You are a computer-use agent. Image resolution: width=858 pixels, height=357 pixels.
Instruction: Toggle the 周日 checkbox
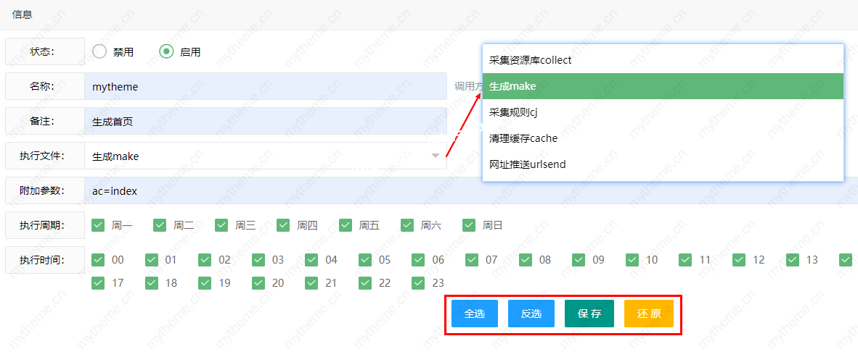coord(469,225)
